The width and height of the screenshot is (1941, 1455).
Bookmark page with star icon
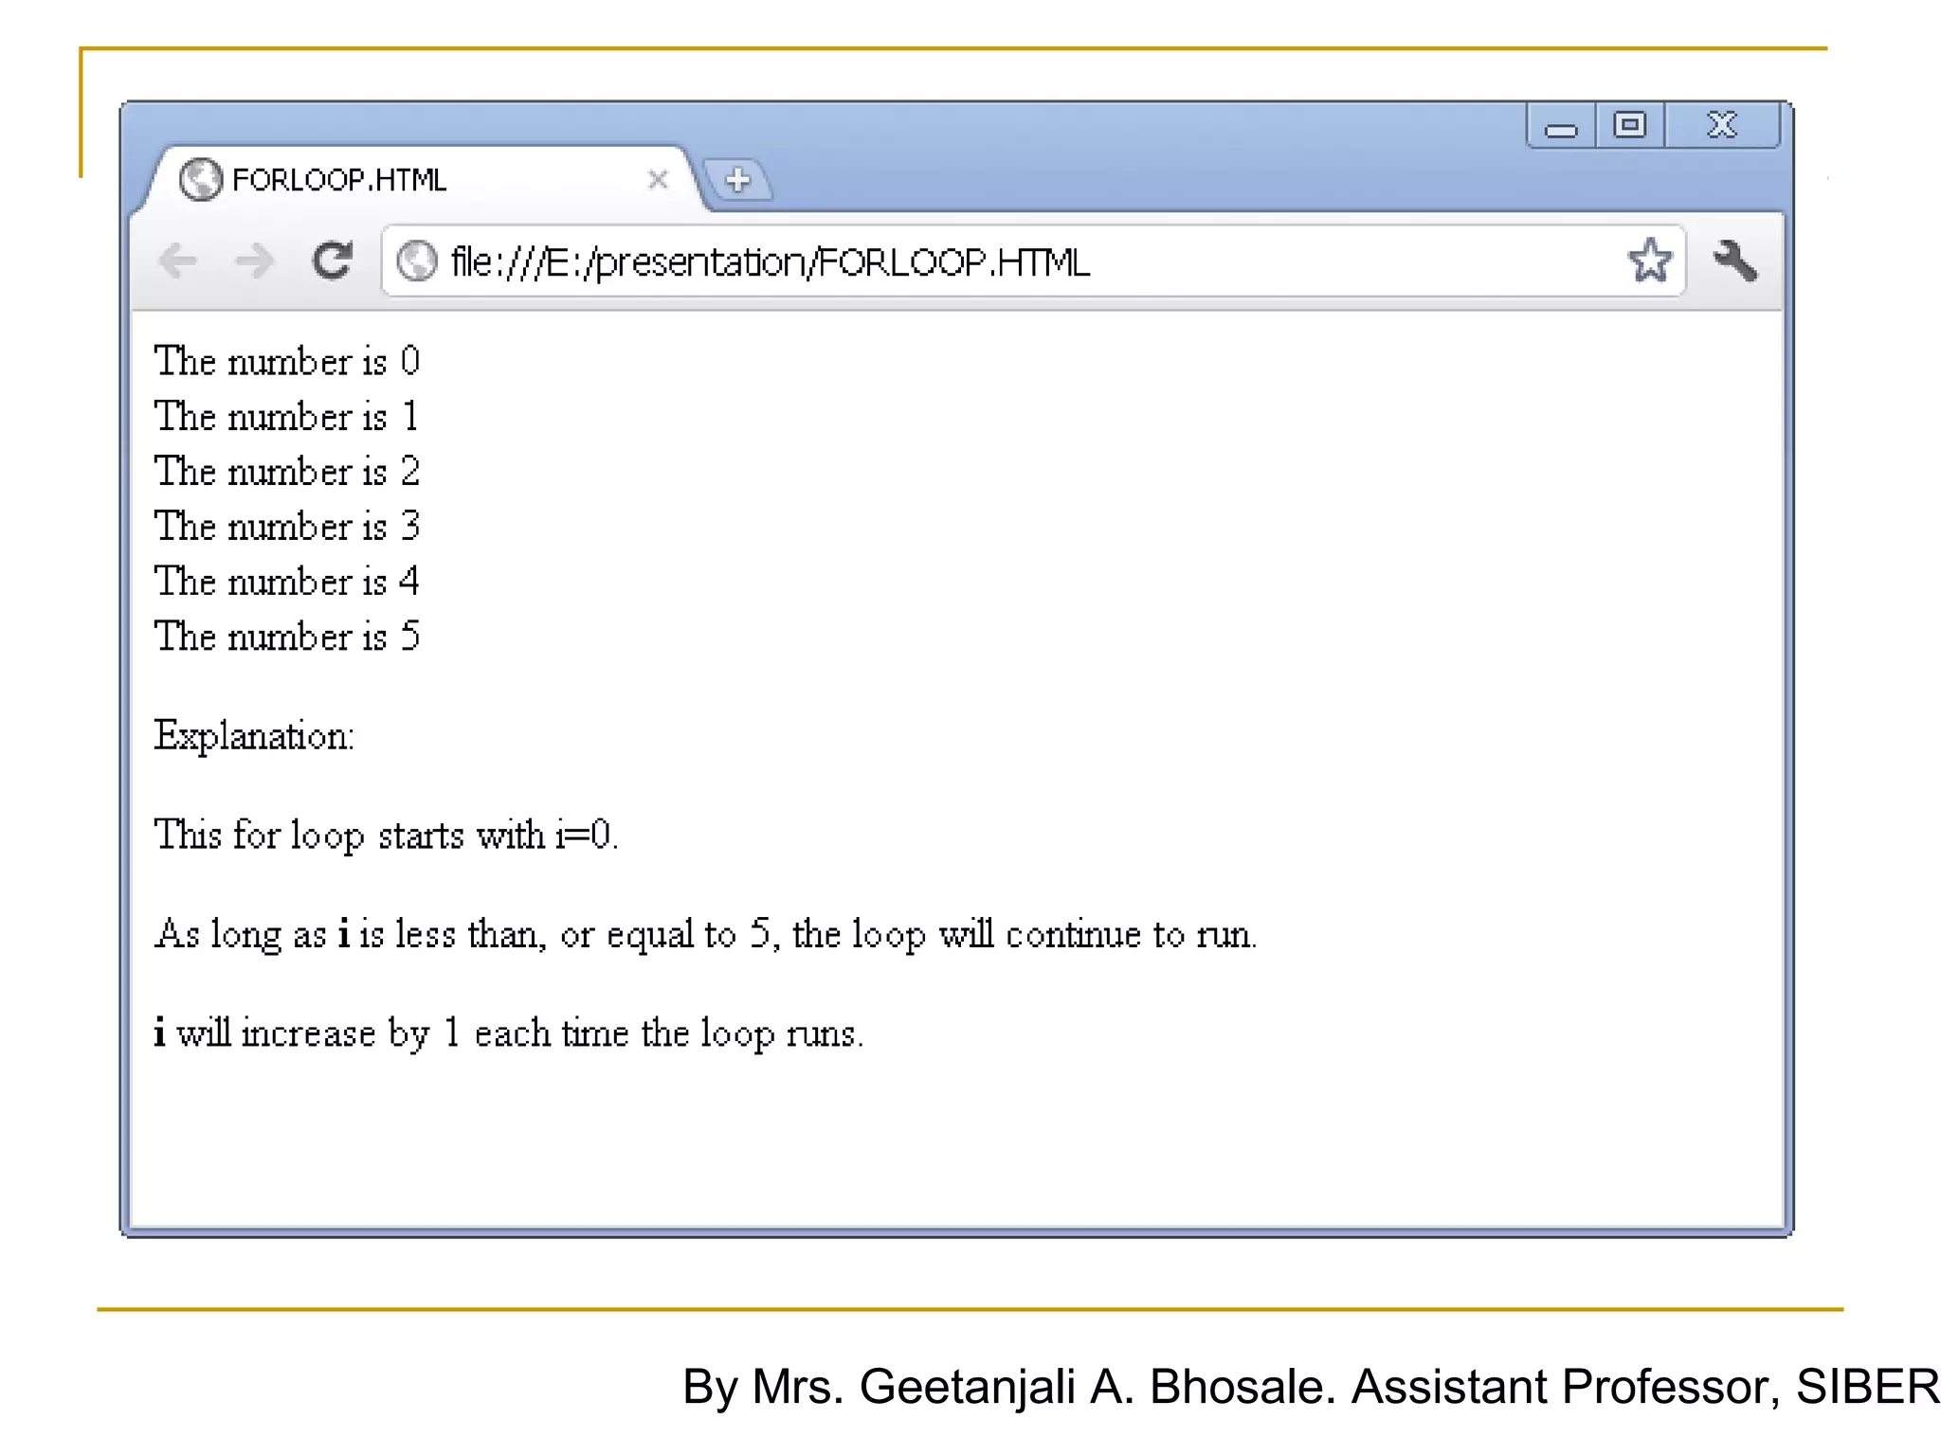tap(1650, 260)
